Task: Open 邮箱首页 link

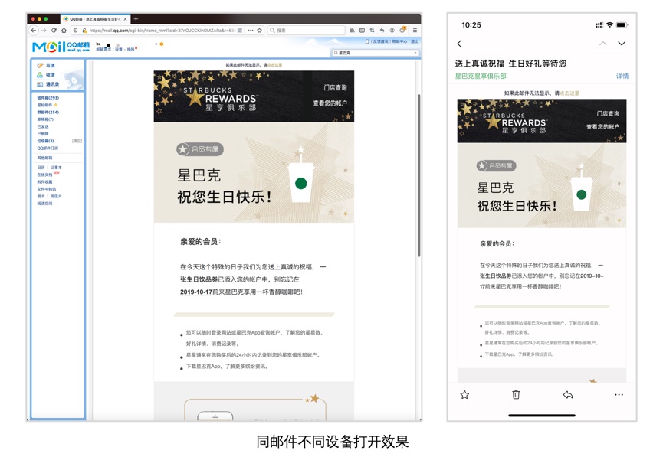Action: [x=103, y=50]
